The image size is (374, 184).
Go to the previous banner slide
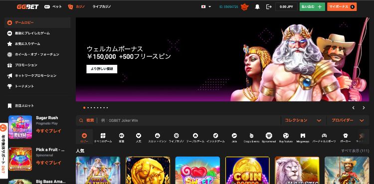pyautogui.click(x=353, y=108)
